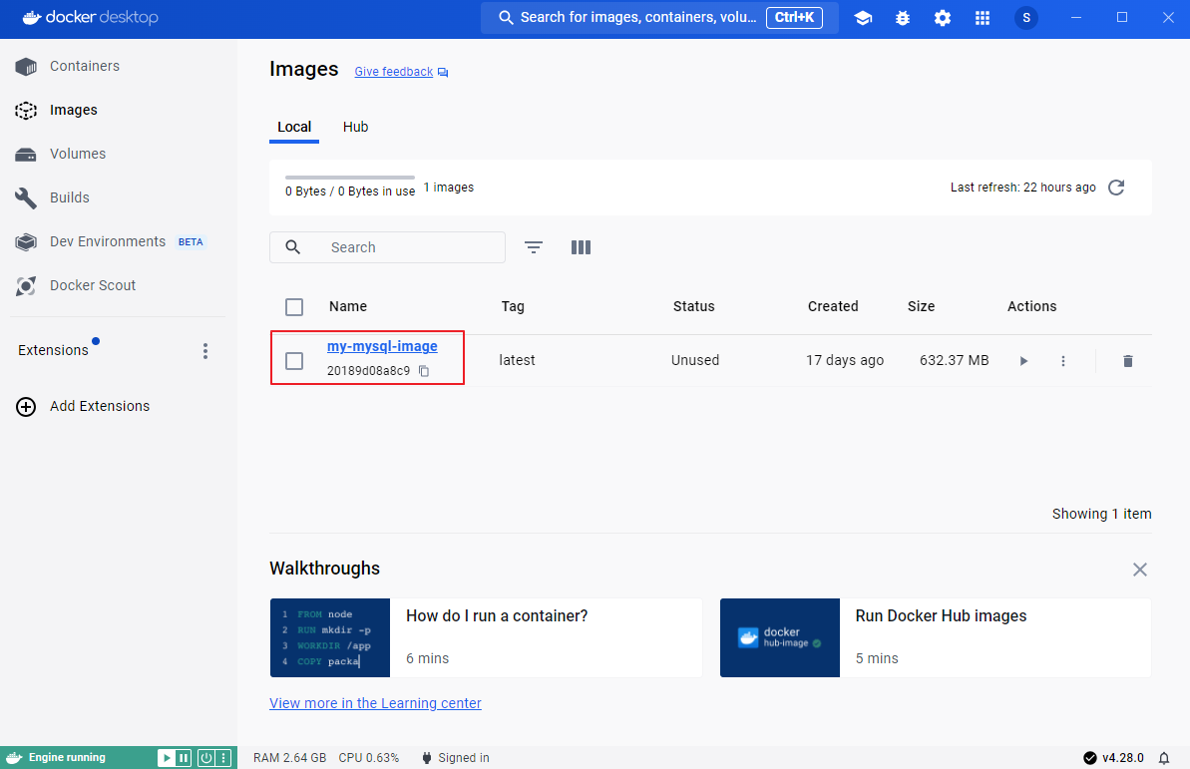The image size is (1190, 769).
Task: Click the Signed in status text
Action: pyautogui.click(x=464, y=758)
